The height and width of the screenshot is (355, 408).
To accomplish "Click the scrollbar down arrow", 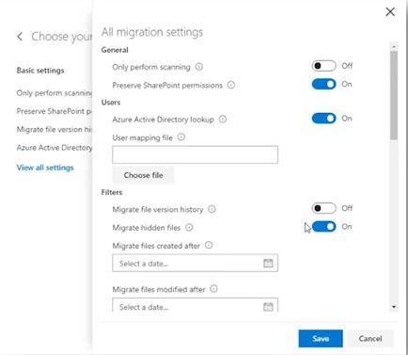I will tap(394, 307).
